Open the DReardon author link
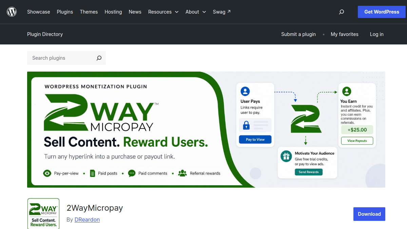 [x=87, y=220]
